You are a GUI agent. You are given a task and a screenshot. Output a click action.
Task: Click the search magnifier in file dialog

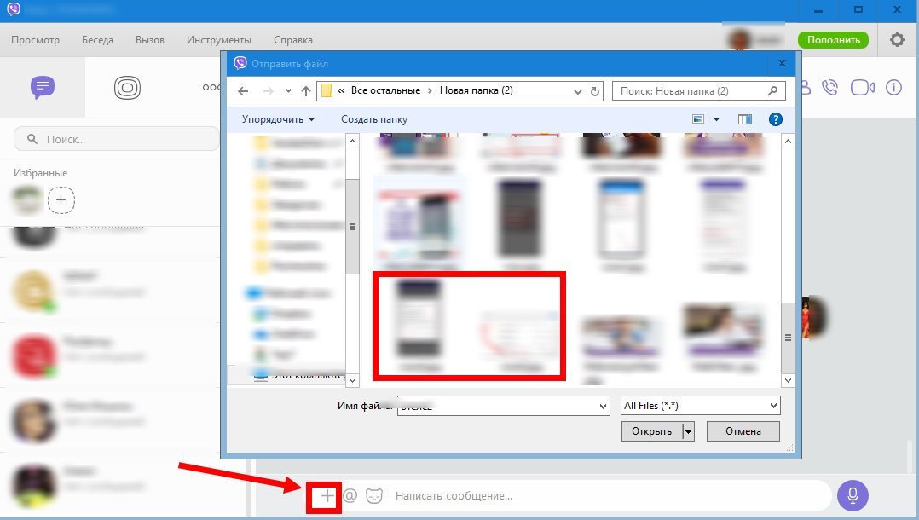pyautogui.click(x=773, y=91)
